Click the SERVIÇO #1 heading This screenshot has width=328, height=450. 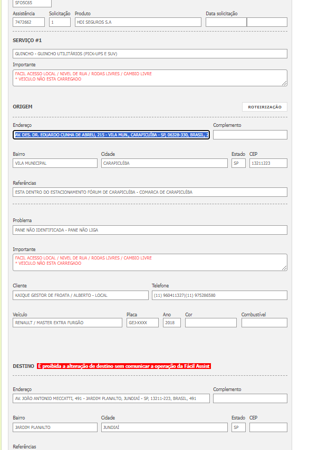[x=27, y=41]
